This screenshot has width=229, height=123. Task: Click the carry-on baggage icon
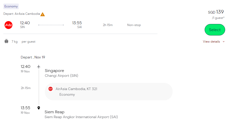(6, 41)
